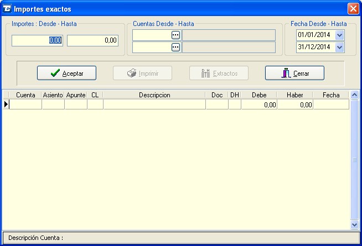Click the second Cuentas account code field
The height and width of the screenshot is (246, 362).
point(152,47)
